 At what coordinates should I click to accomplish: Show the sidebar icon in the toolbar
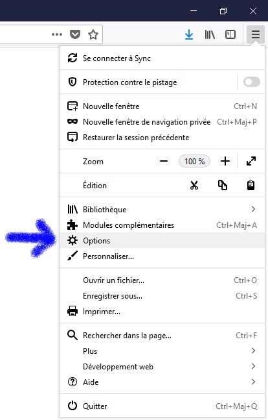tap(230, 34)
